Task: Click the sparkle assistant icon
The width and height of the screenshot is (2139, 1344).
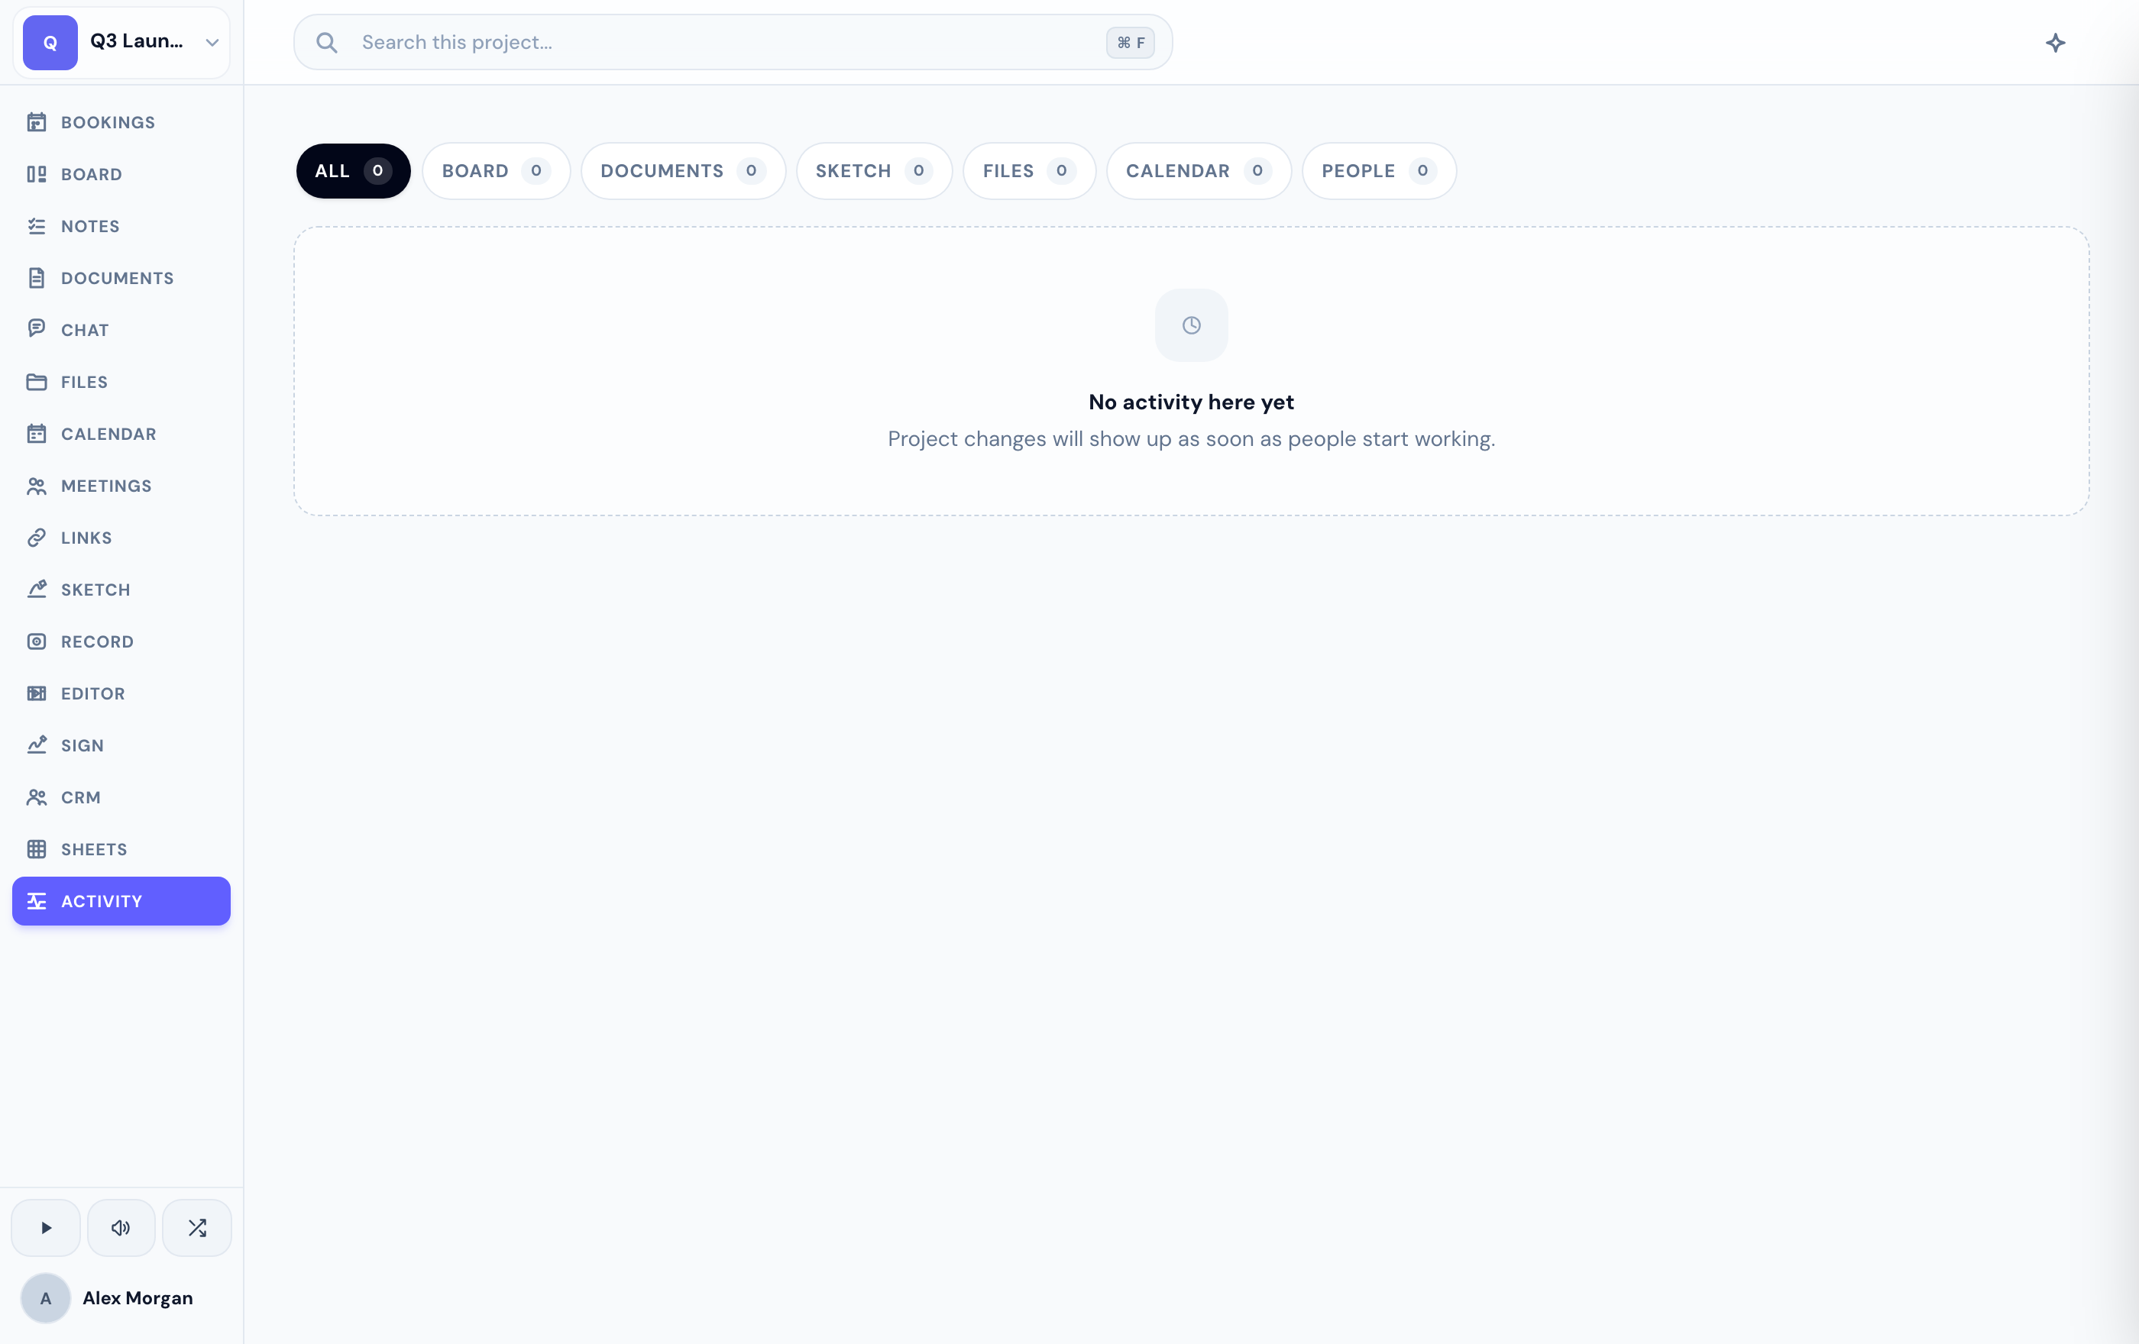Action: [2056, 43]
